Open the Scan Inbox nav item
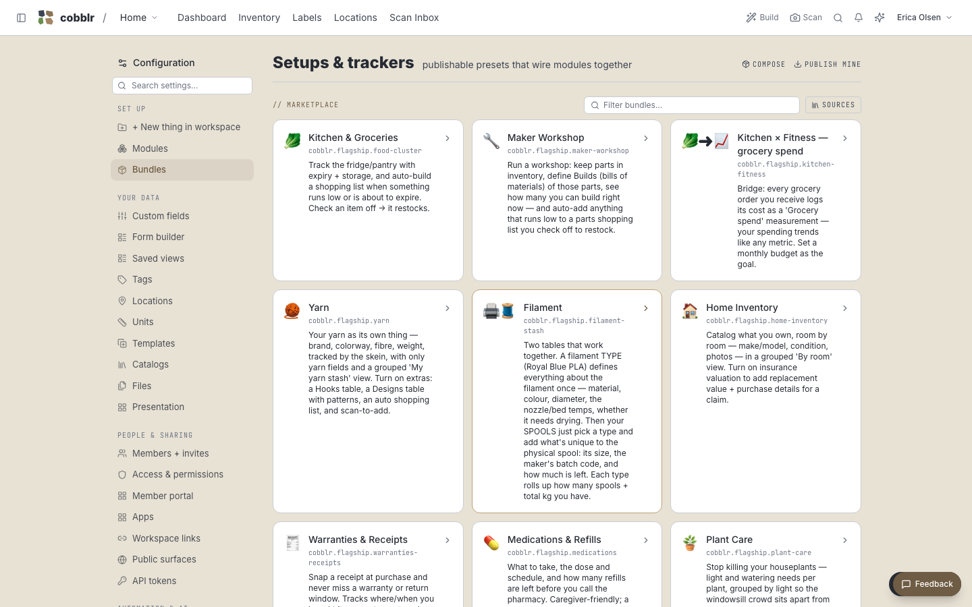Image resolution: width=972 pixels, height=607 pixels. click(414, 18)
